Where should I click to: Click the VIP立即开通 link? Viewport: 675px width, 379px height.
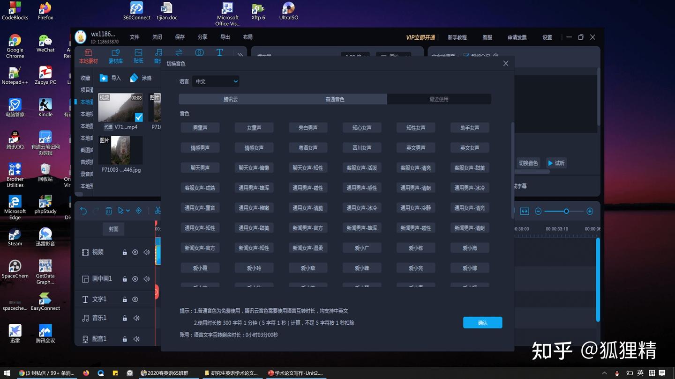[420, 37]
